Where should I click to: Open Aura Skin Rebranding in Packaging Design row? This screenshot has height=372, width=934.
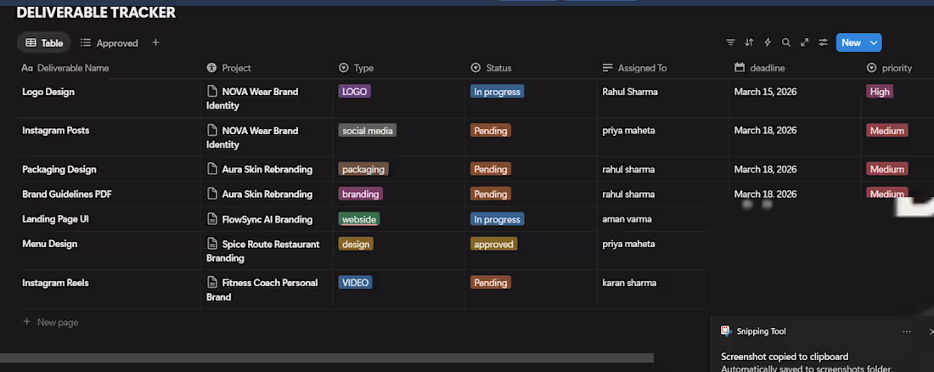pos(260,169)
